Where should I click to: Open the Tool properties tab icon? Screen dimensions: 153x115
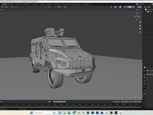tap(144, 71)
